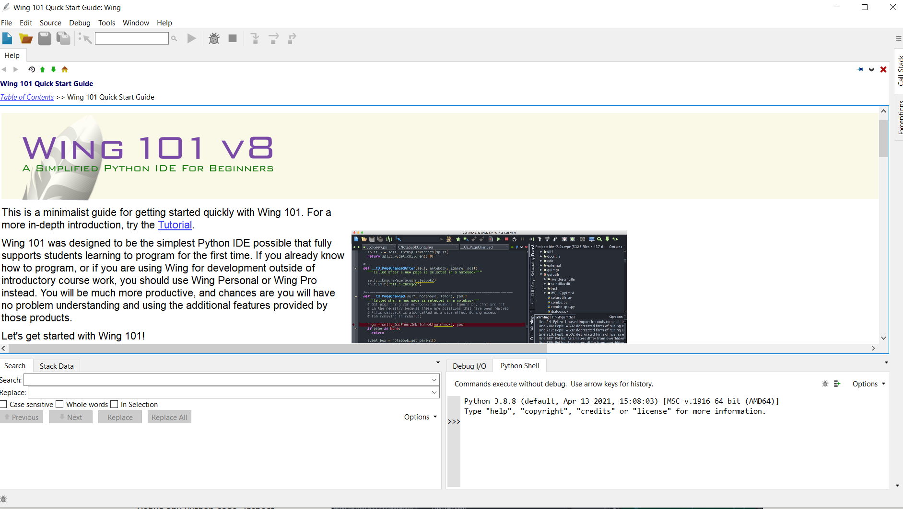Click the bug icon in the status bar
Image resolution: width=903 pixels, height=509 pixels.
tap(4, 499)
